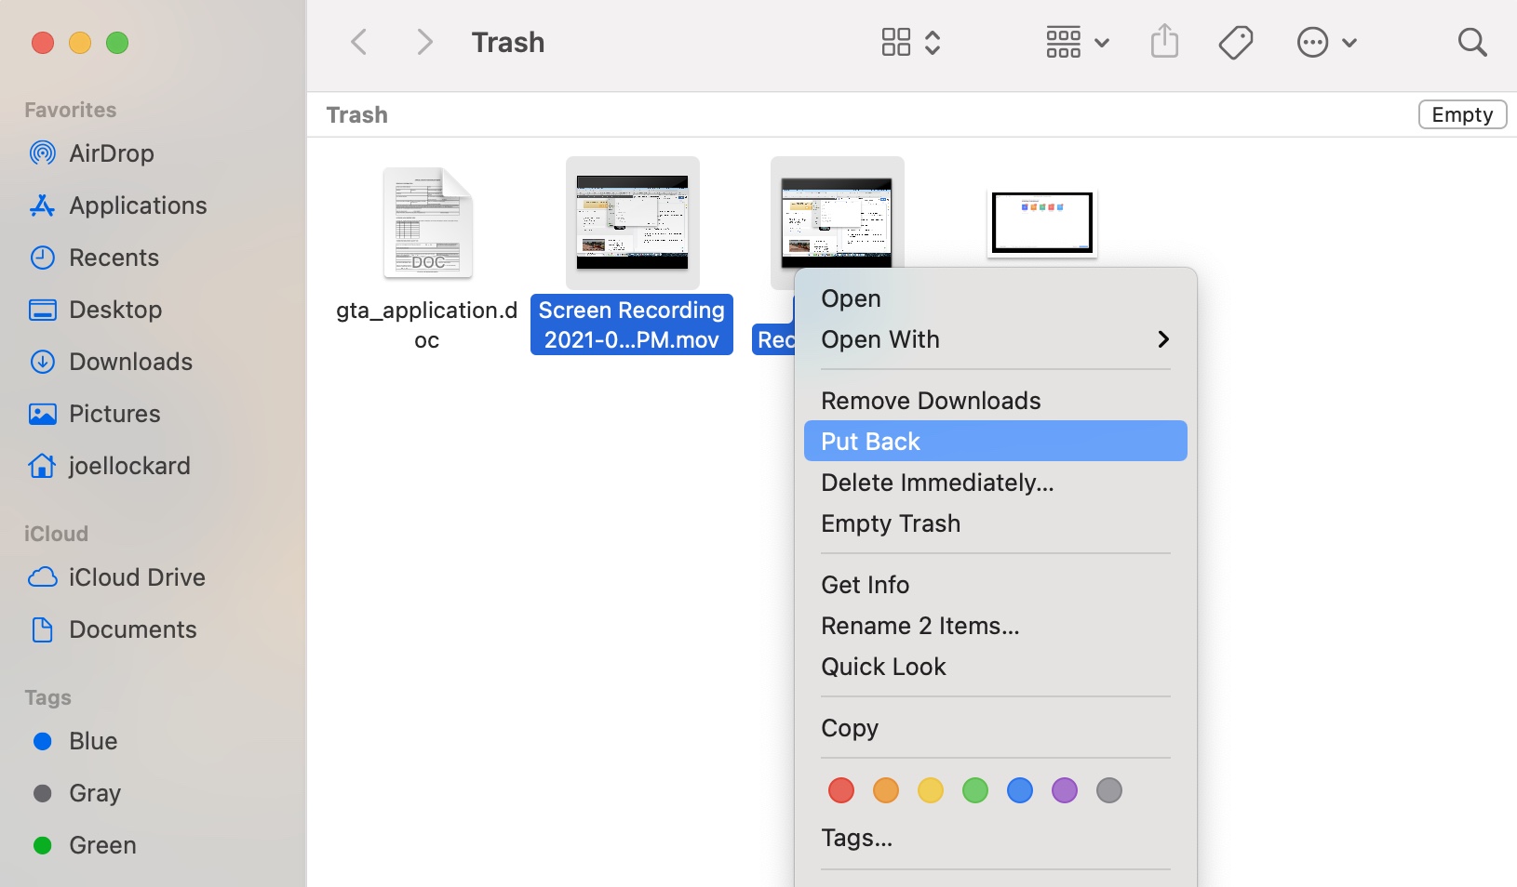Close the Finder window with red button
1517x887 pixels.
click(x=43, y=43)
